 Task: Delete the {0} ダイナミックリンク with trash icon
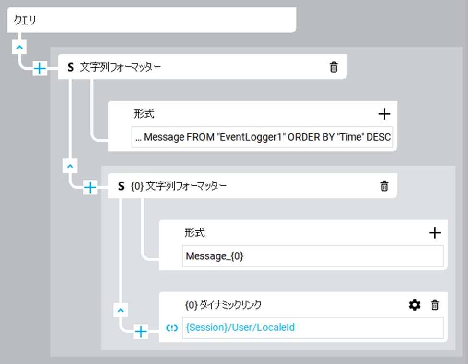435,305
